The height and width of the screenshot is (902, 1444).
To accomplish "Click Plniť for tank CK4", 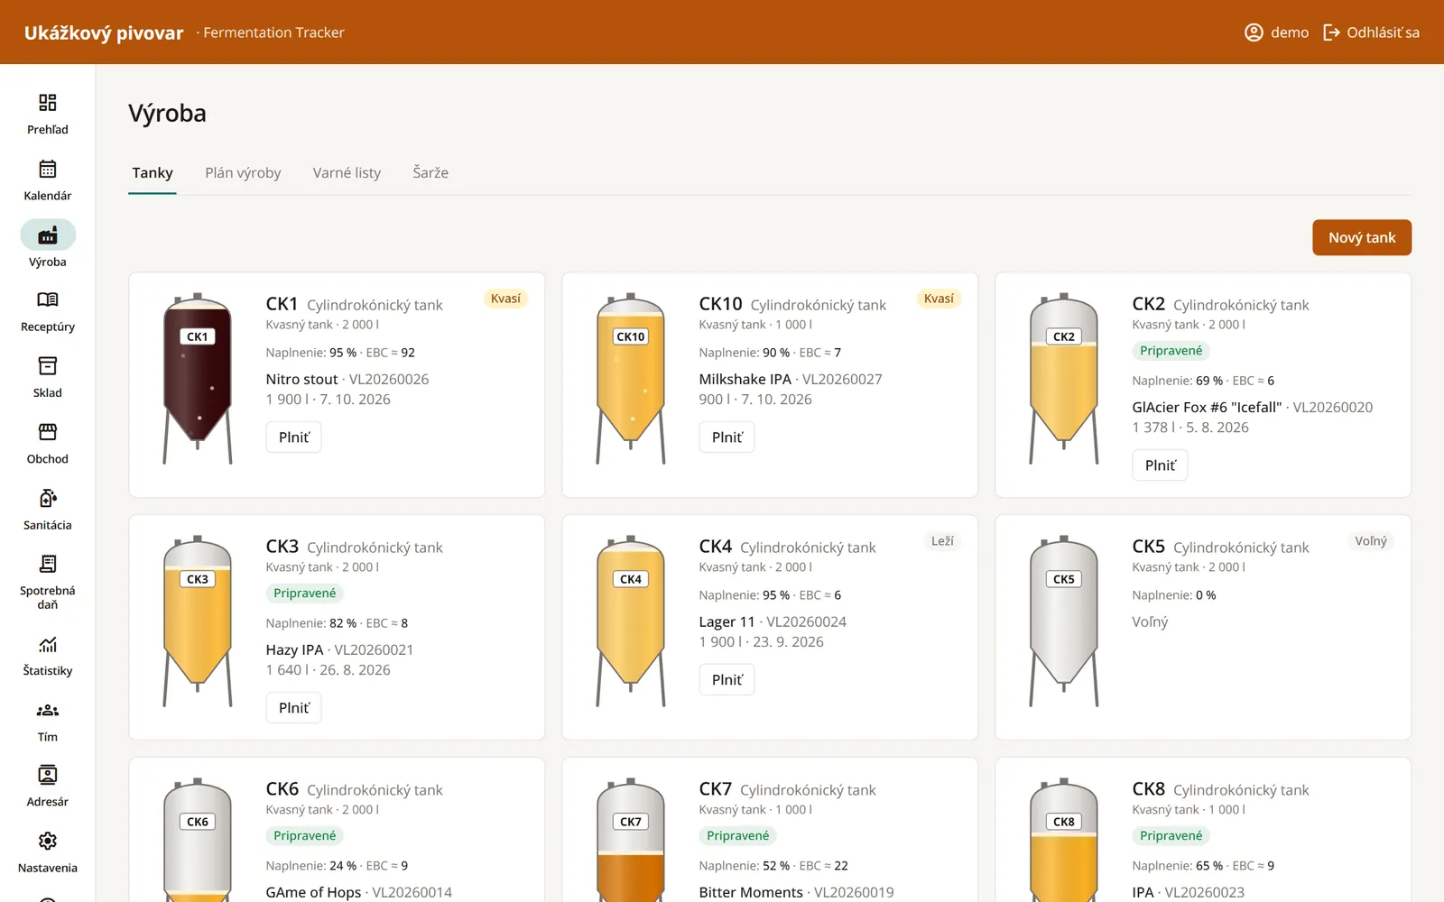I will point(727,680).
